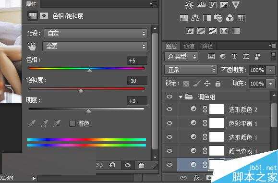Lock image pixels with brush icon
Image resolution: width=278 pixels, height=183 pixels.
click(196, 84)
